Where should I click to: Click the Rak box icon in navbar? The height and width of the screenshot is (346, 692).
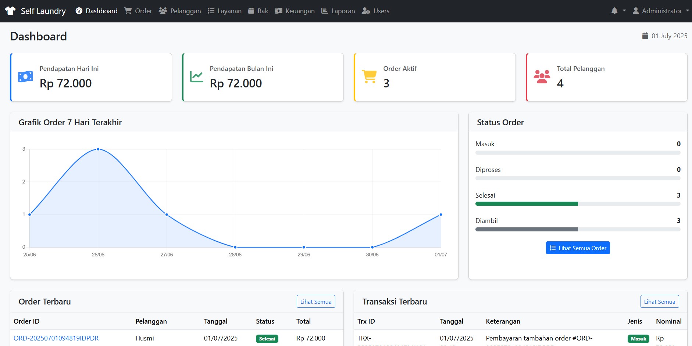click(x=251, y=11)
